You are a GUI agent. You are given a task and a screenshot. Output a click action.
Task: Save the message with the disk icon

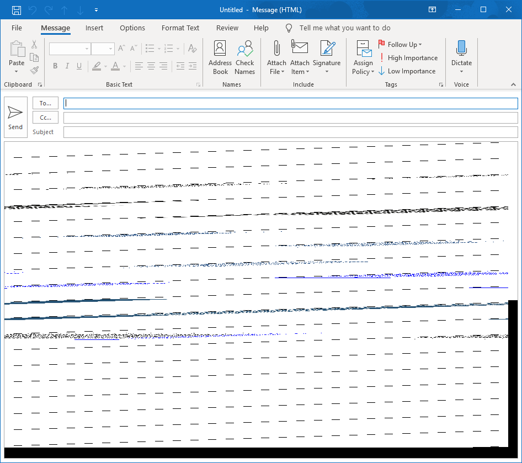[x=17, y=10]
